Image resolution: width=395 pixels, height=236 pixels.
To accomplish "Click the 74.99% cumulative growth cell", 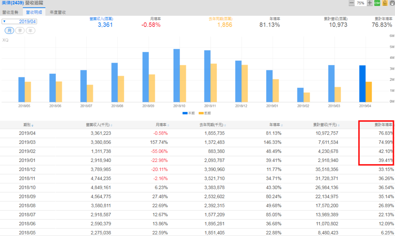I will click(386, 142).
